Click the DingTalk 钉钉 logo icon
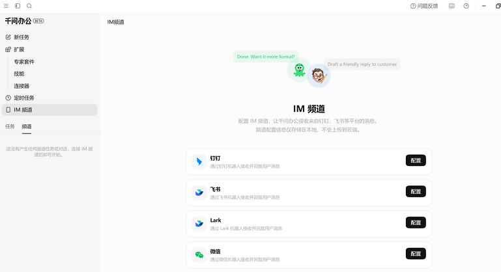Screen dimensions: 501x272 [x=199, y=162]
